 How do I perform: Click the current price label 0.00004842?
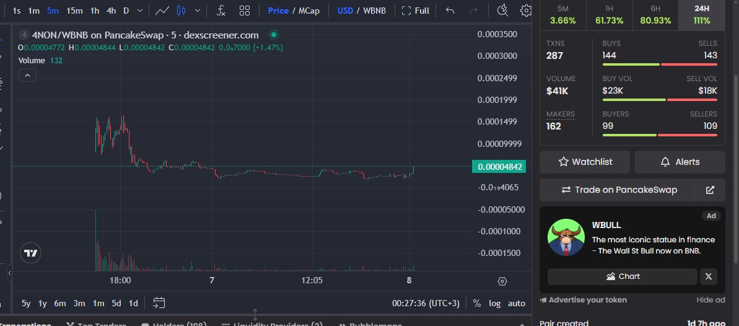[x=499, y=167]
